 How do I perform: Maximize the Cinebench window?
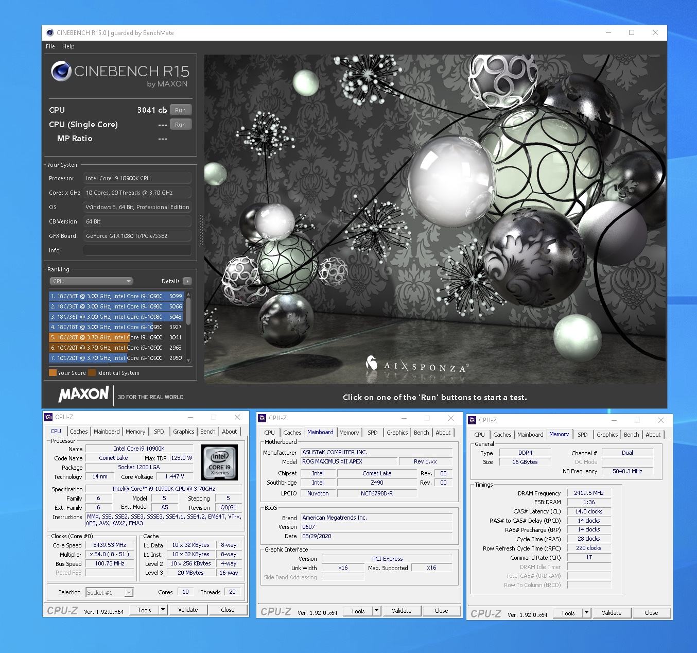pyautogui.click(x=632, y=32)
